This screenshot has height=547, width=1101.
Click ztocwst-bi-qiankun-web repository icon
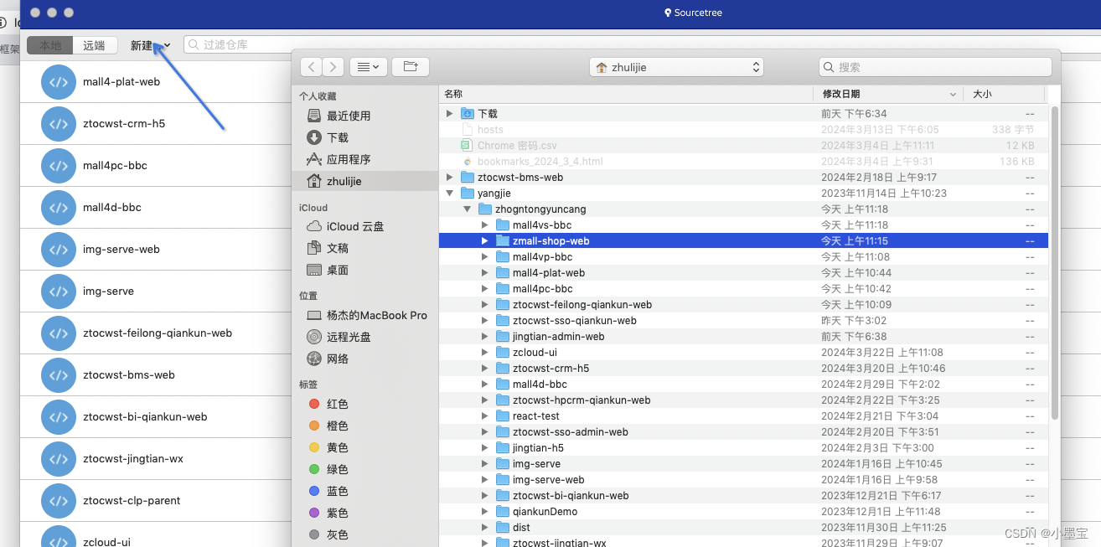pyautogui.click(x=58, y=417)
